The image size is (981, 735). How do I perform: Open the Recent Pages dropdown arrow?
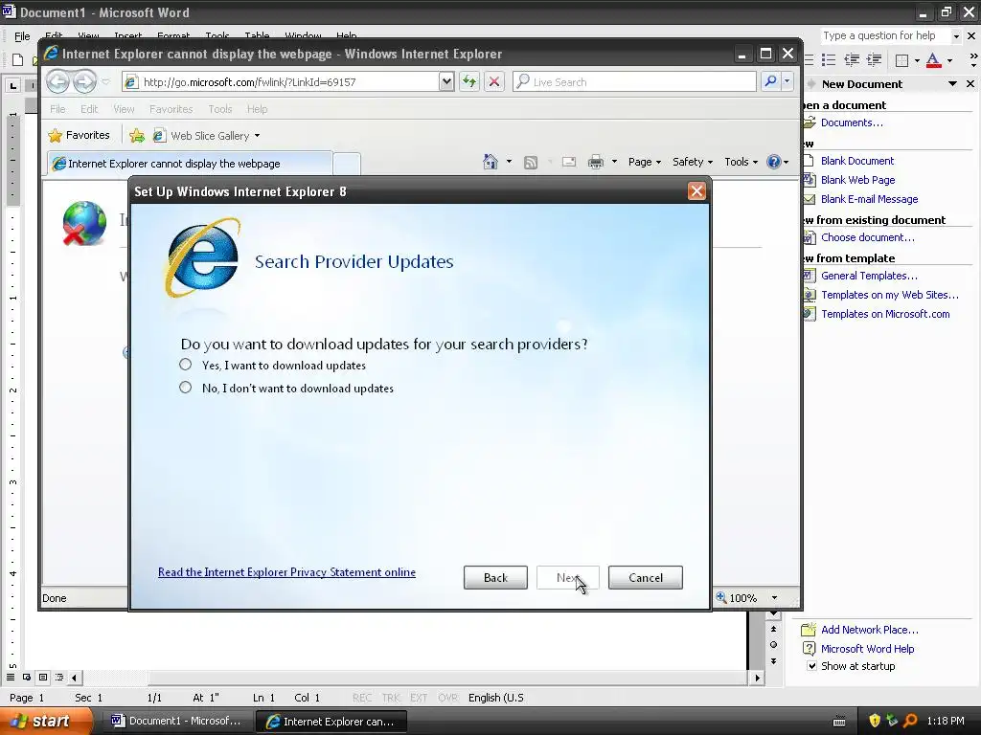point(105,82)
